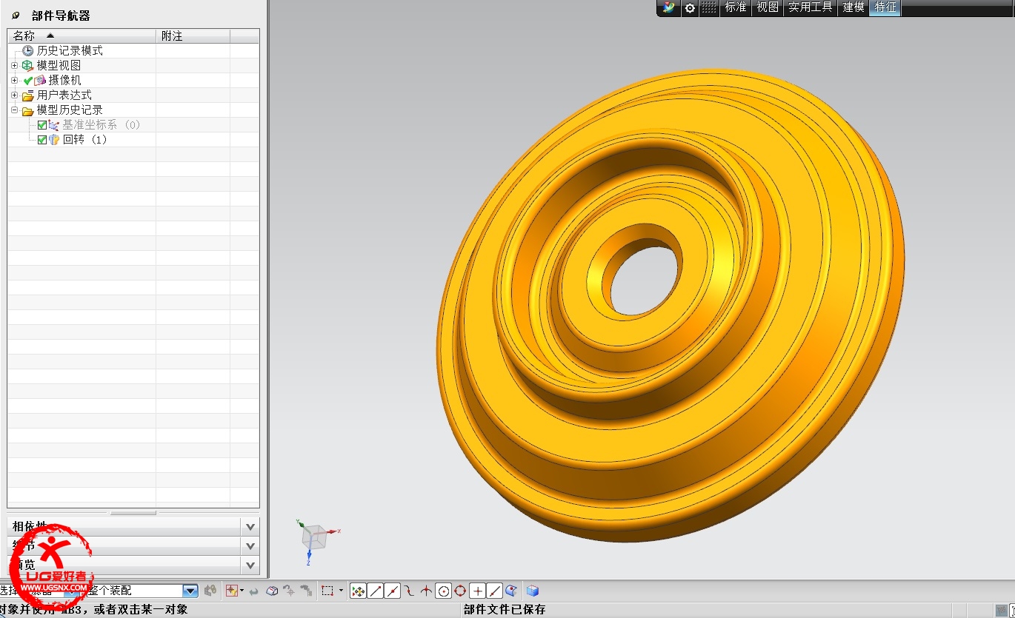Click the 部件导航器 panel title
Image resolution: width=1015 pixels, height=618 pixels.
(61, 16)
